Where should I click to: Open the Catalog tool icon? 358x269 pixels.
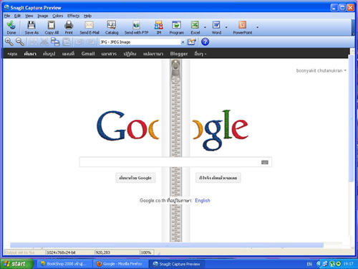tap(112, 25)
